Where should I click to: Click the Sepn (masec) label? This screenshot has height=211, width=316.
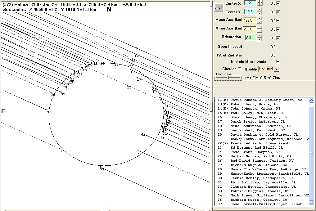tap(230, 47)
